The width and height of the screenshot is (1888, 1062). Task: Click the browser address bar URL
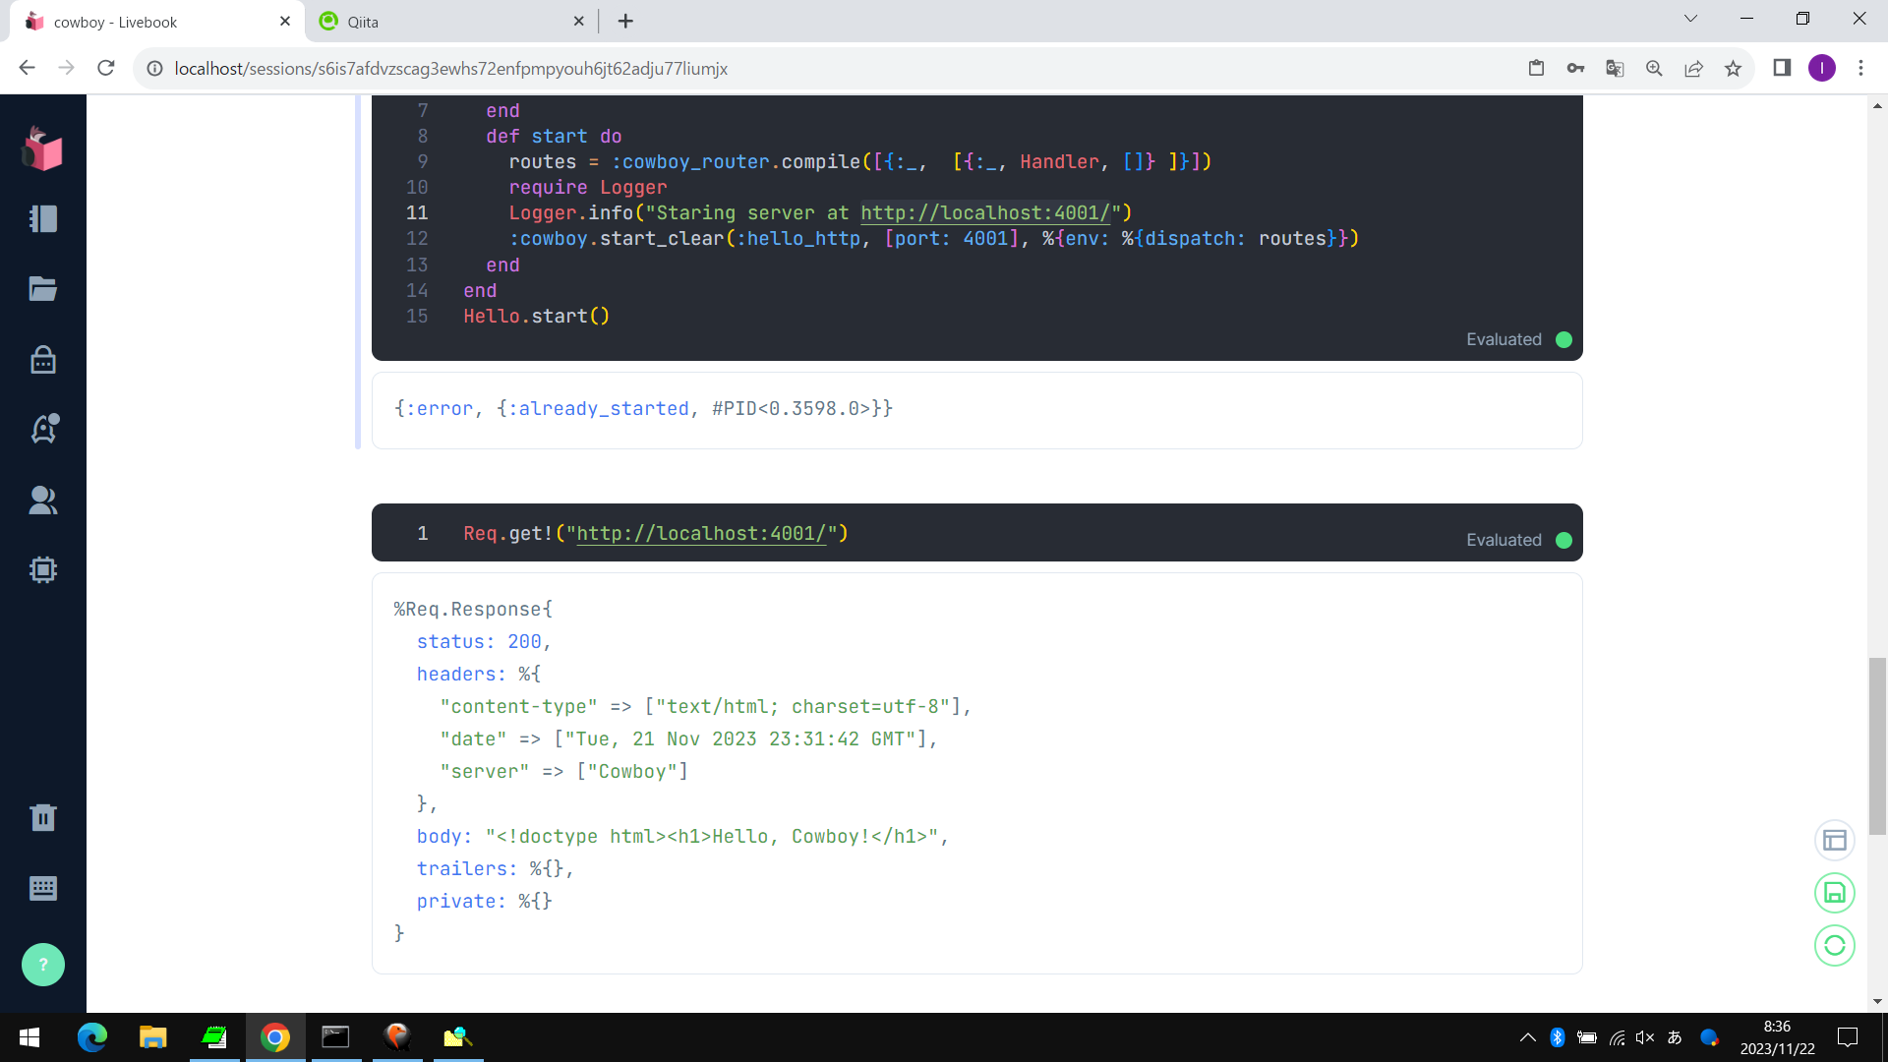pyautogui.click(x=450, y=69)
